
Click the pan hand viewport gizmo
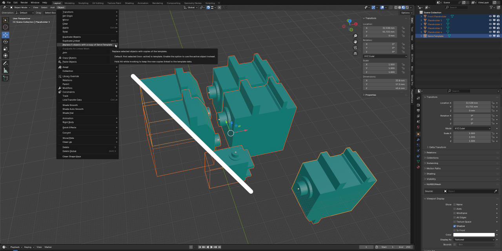(x=355, y=42)
